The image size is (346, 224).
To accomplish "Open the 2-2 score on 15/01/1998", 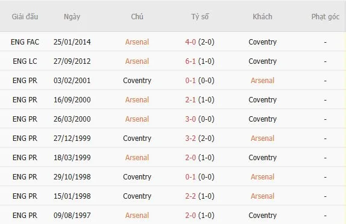I will point(190,196).
